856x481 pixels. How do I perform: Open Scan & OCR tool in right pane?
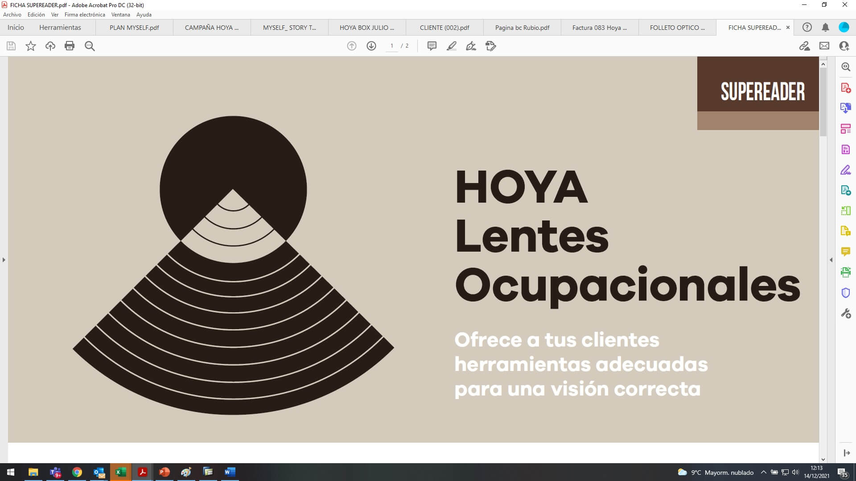click(x=846, y=272)
